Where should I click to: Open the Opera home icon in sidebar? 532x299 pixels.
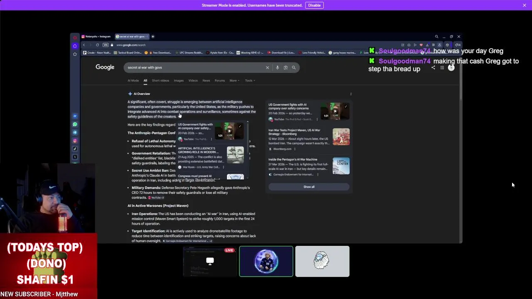coord(75,46)
